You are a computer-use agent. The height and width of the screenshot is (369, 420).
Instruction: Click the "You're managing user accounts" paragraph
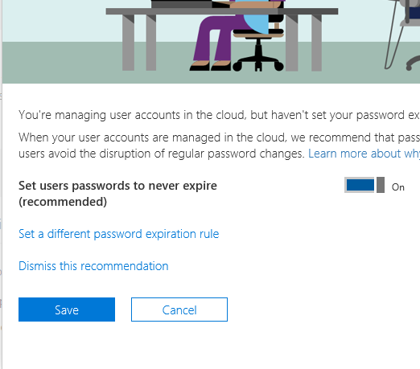pyautogui.click(x=219, y=115)
